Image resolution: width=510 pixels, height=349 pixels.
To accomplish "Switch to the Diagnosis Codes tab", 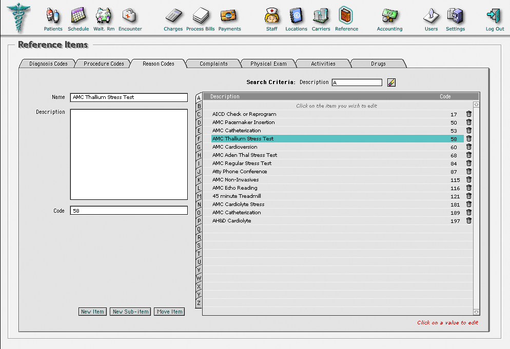I will tap(48, 64).
